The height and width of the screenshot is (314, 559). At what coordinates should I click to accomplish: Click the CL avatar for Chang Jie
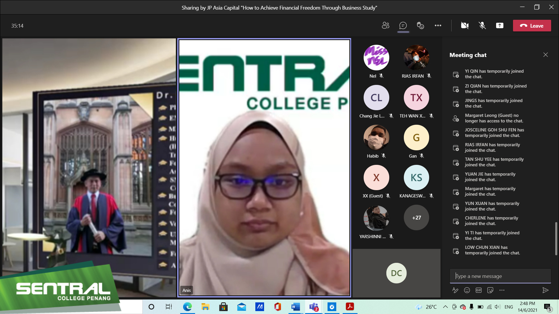point(376,97)
